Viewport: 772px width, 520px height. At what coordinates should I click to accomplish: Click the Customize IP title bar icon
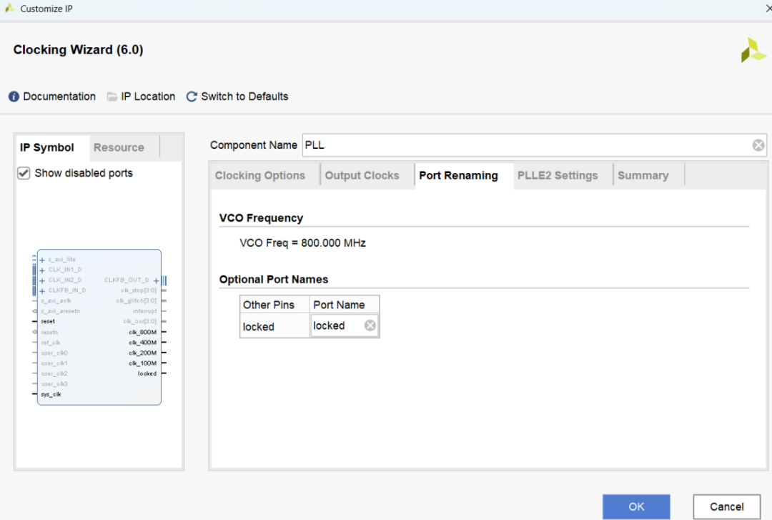[x=9, y=9]
